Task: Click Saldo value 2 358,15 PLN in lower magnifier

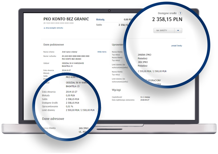Action: (72, 99)
